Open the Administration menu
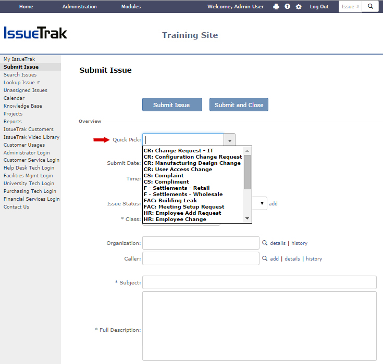 [79, 7]
